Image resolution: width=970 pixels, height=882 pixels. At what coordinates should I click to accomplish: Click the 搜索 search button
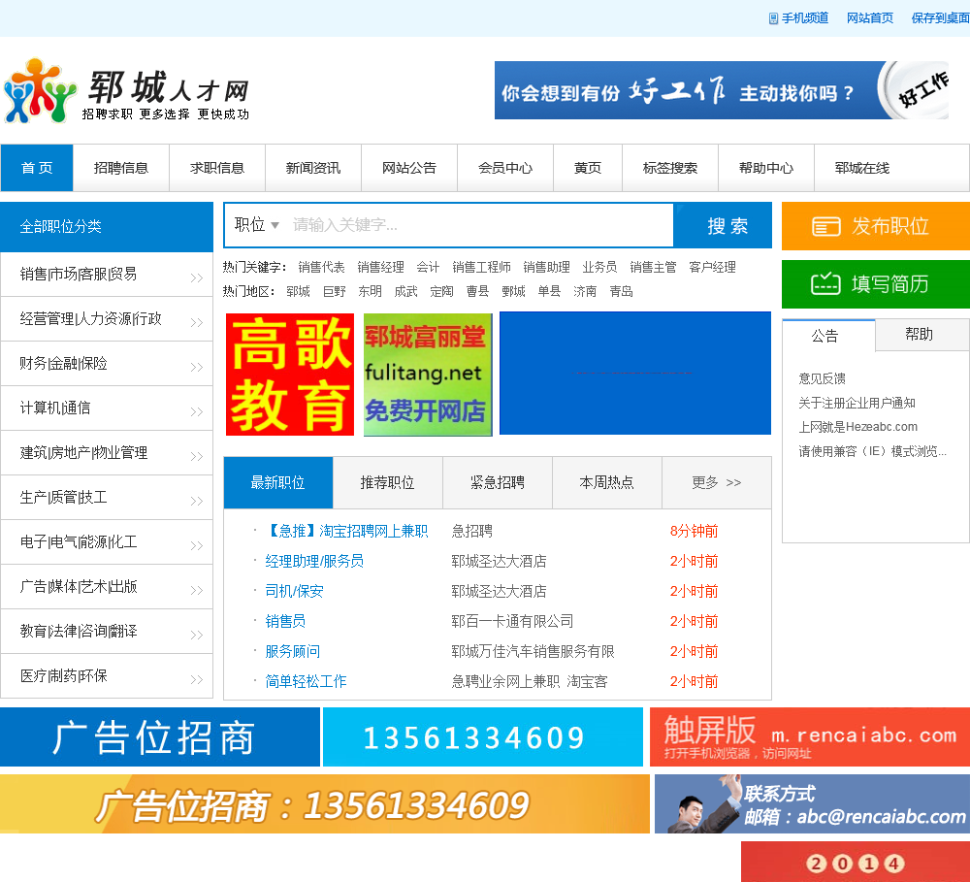[723, 225]
